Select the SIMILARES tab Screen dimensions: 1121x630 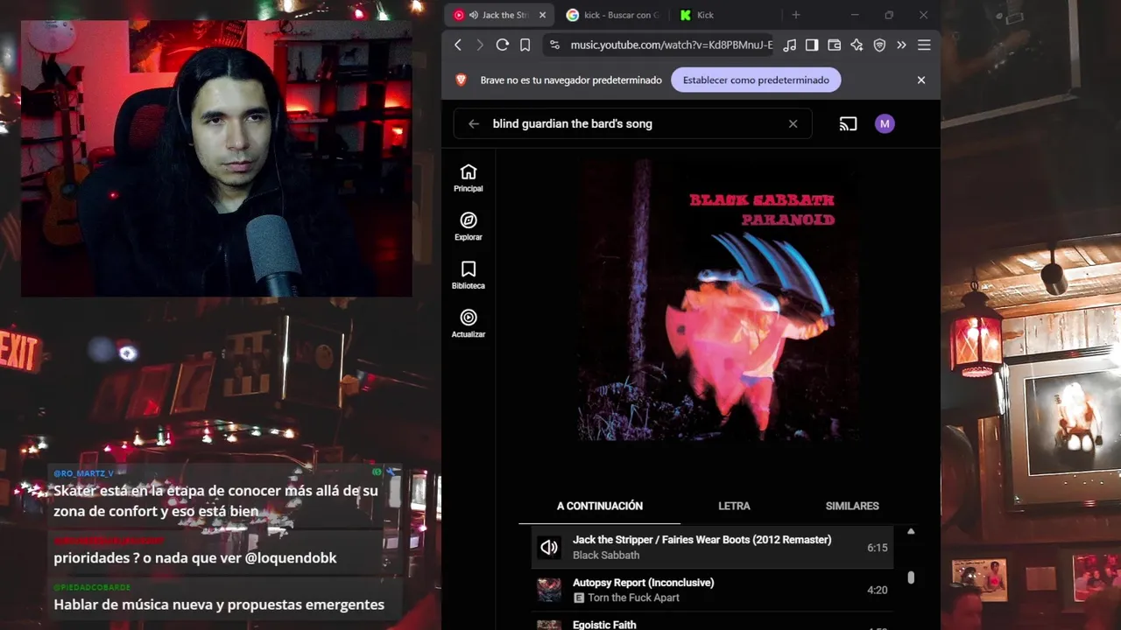point(852,506)
